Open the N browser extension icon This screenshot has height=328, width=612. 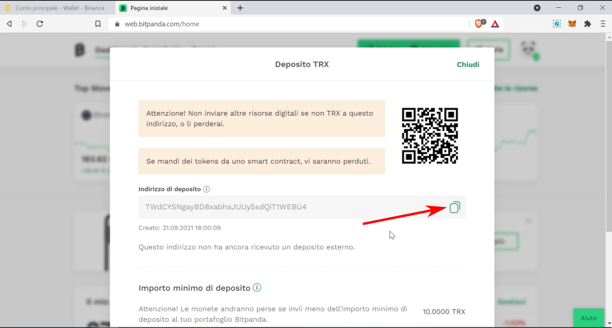coord(556,24)
